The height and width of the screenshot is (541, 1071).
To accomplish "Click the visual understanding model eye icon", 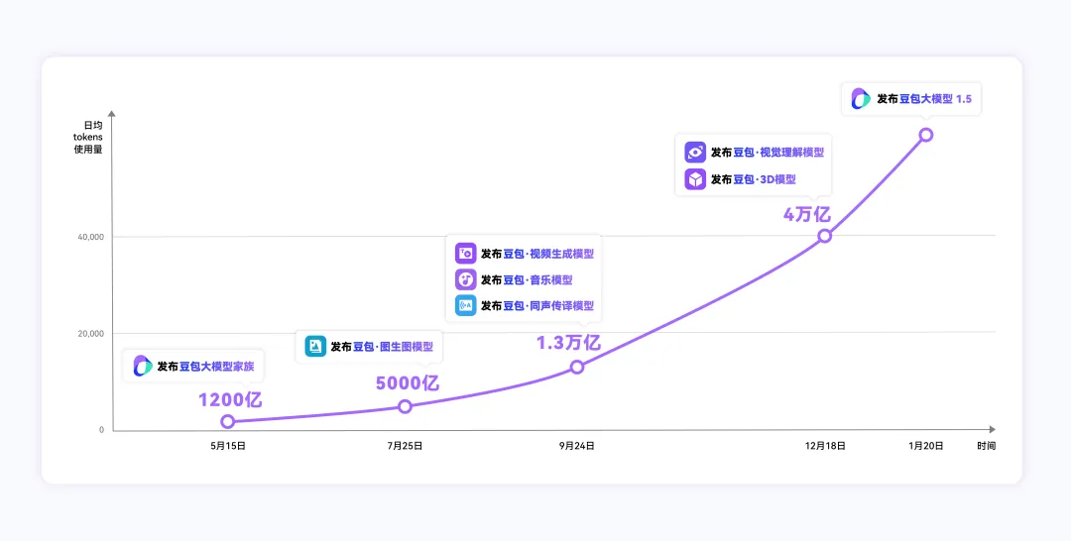I will click(x=695, y=153).
